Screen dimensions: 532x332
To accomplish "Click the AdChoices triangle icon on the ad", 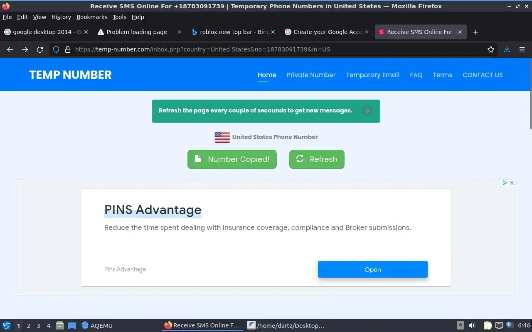I will point(505,183).
